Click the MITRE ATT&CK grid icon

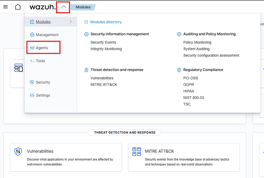(x=137, y=151)
